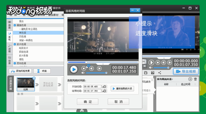Image resolution: width=206 pixels, height=114 pixels.
Task: Delete style with the trash icon
Action: (x=195, y=79)
